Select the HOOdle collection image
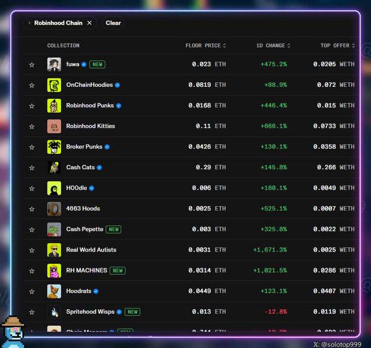 point(54,188)
